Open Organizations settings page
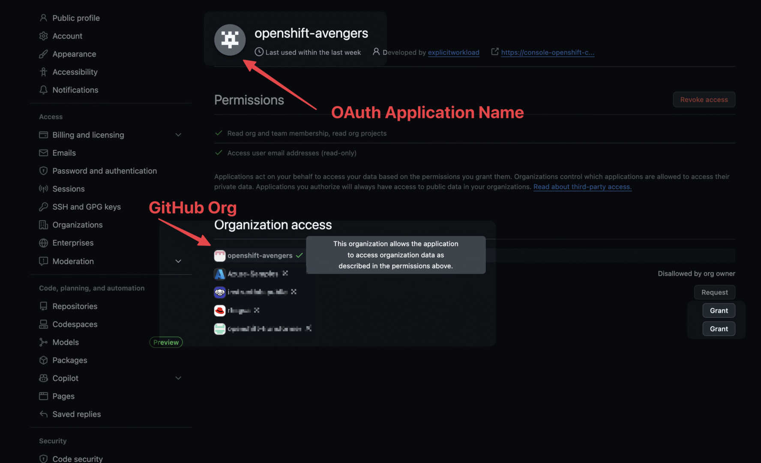Screen dimensions: 761x463 78,225
